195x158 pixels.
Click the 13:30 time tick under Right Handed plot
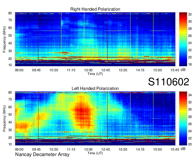click(123, 70)
